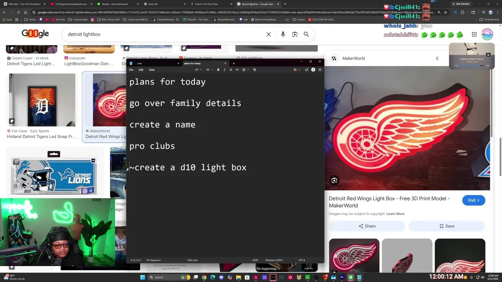The width and height of the screenshot is (502, 282).
Task: Click Lens icon on Red Wings preview image
Action: point(334,181)
